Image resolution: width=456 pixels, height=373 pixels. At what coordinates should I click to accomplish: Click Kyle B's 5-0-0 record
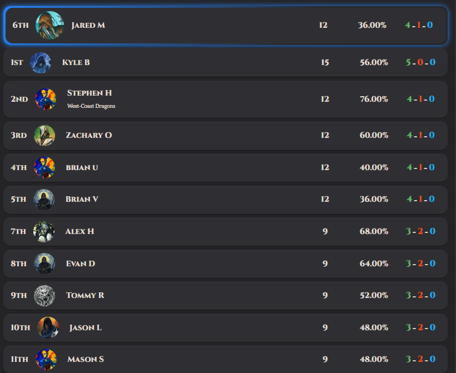(x=420, y=62)
